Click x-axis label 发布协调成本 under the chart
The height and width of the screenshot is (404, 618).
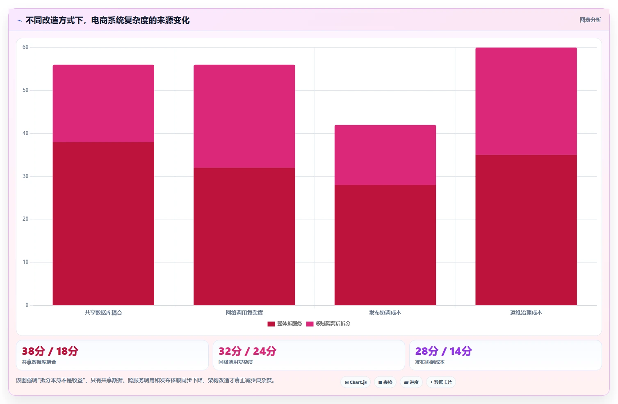(385, 313)
